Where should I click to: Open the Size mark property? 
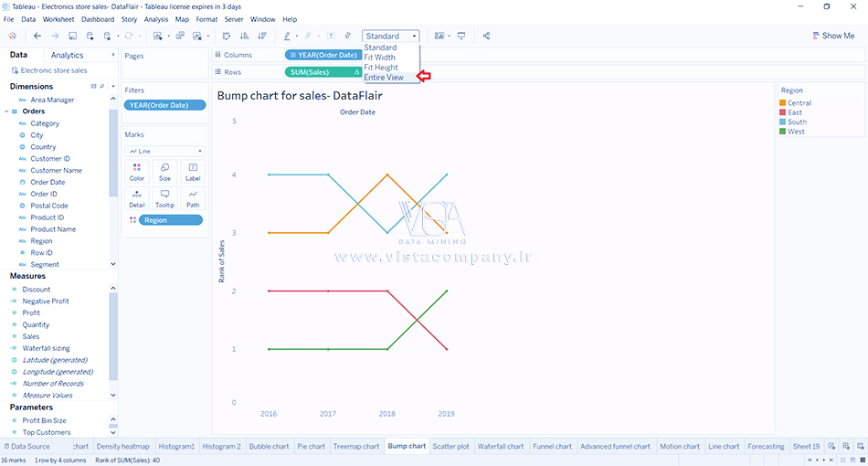point(164,172)
